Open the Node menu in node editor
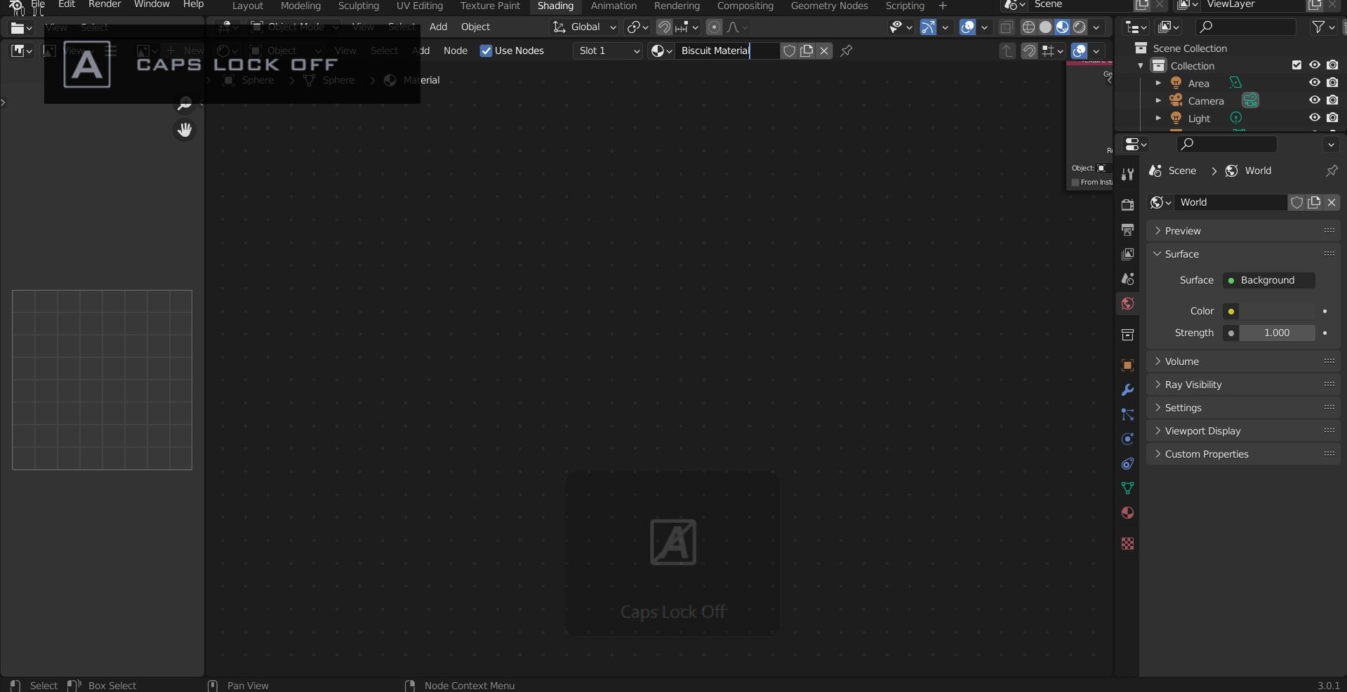Screen dimensions: 1347x692 [x=456, y=51]
